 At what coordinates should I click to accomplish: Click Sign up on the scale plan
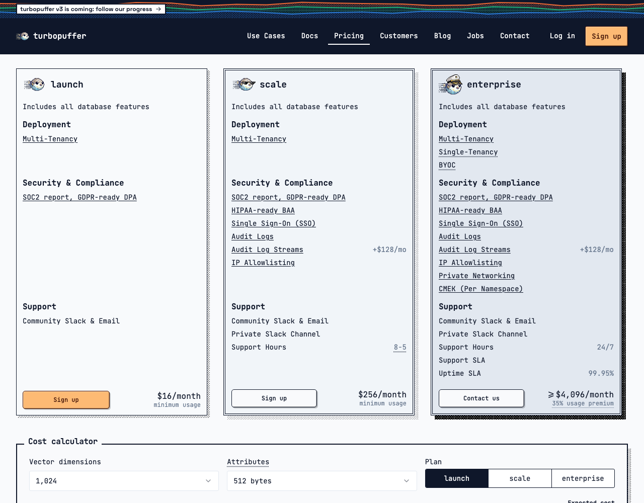click(274, 398)
